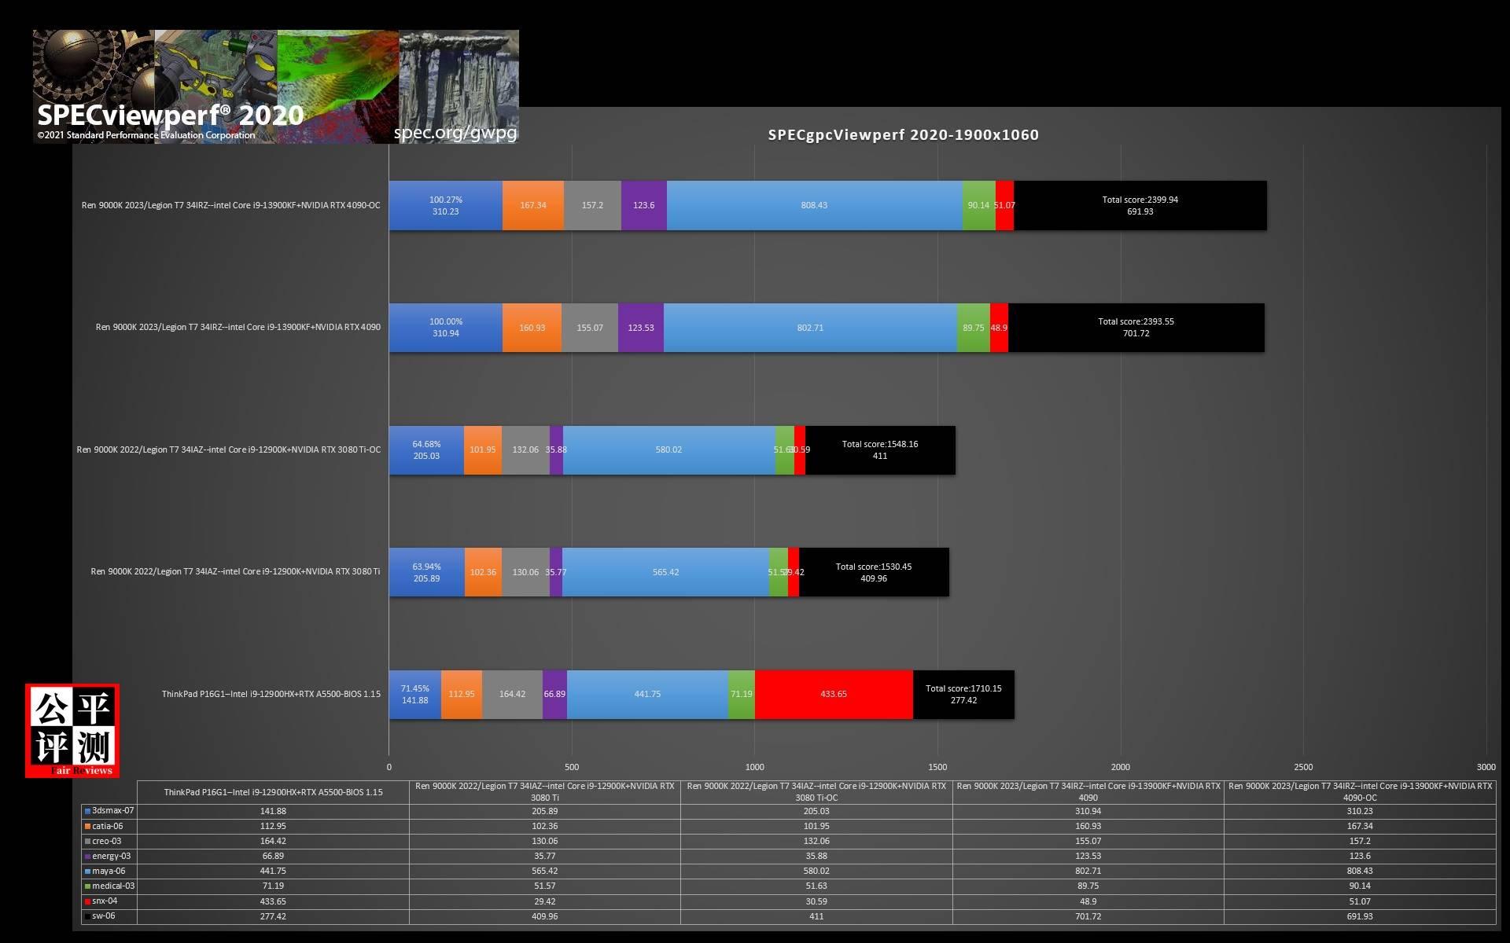The height and width of the screenshot is (943, 1510).
Task: Select the red 433.65 snx bar segment
Action: 834,695
